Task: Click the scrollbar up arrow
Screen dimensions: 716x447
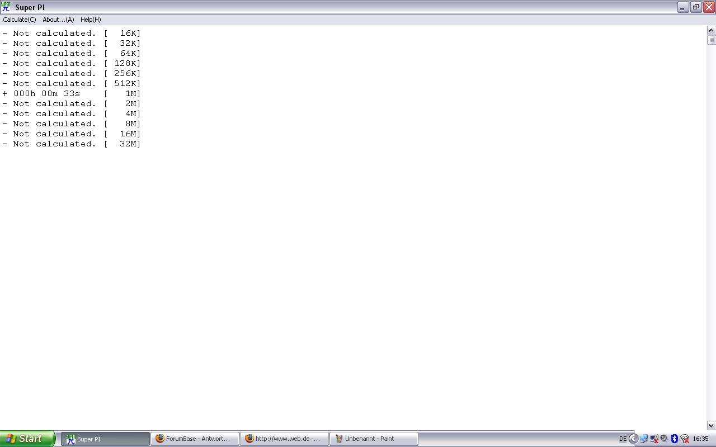Action: [x=712, y=31]
